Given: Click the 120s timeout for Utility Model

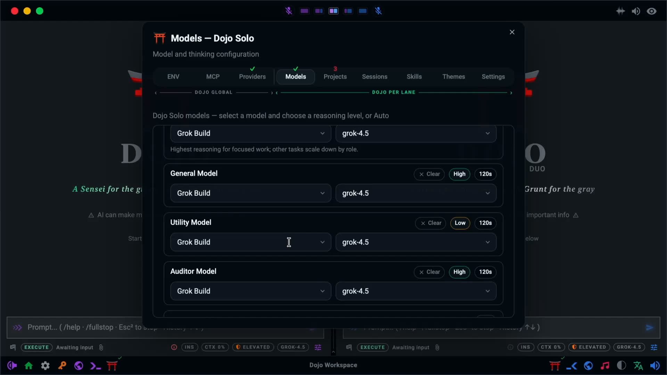Looking at the screenshot, I should pyautogui.click(x=485, y=223).
